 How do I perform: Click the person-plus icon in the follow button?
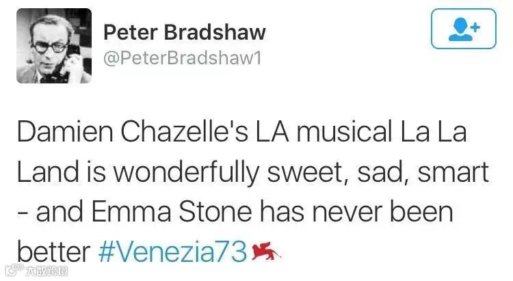pos(463,29)
